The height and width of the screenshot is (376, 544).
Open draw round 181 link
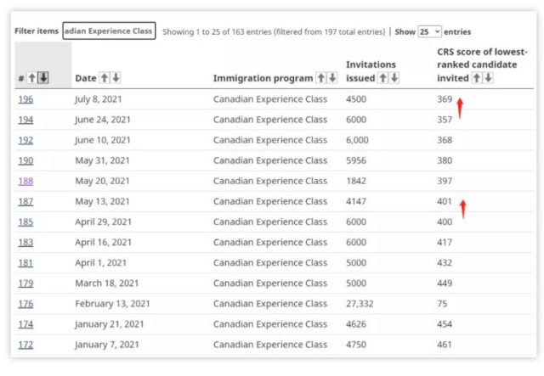25,262
